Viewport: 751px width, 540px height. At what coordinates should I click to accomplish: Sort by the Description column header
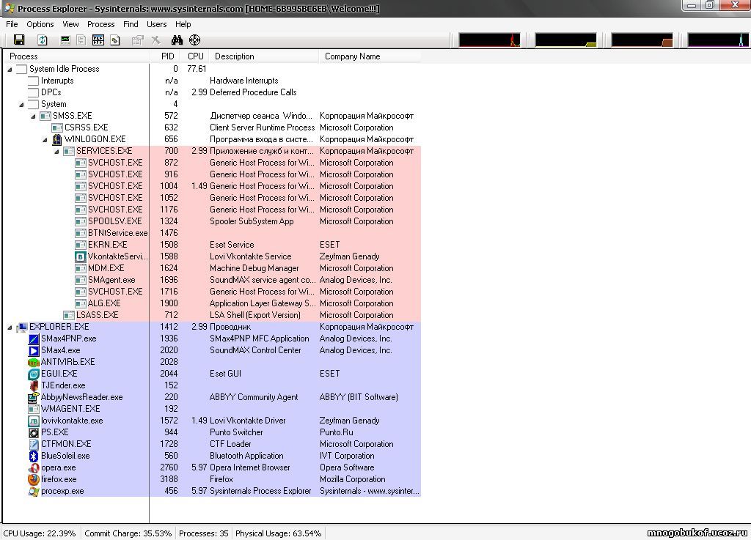pyautogui.click(x=263, y=56)
